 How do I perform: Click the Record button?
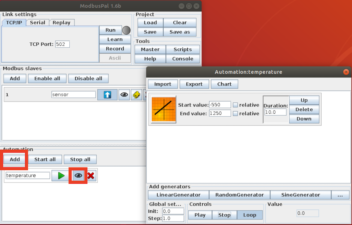pos(115,48)
